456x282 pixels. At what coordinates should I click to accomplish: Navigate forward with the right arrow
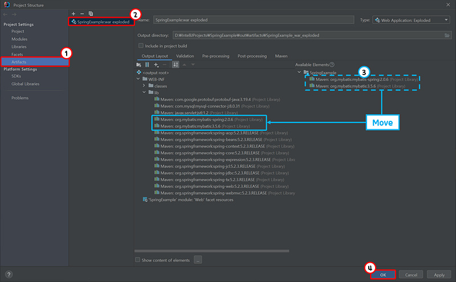pos(14,14)
